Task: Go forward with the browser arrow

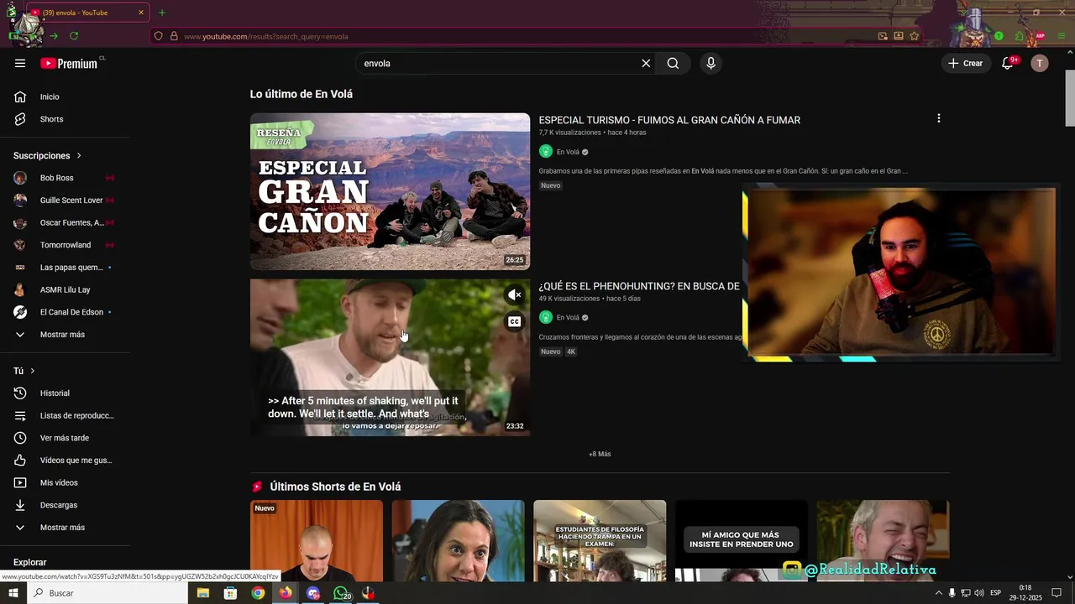Action: pyautogui.click(x=54, y=36)
